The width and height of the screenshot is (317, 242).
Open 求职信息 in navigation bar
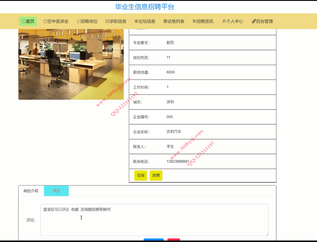116,21
